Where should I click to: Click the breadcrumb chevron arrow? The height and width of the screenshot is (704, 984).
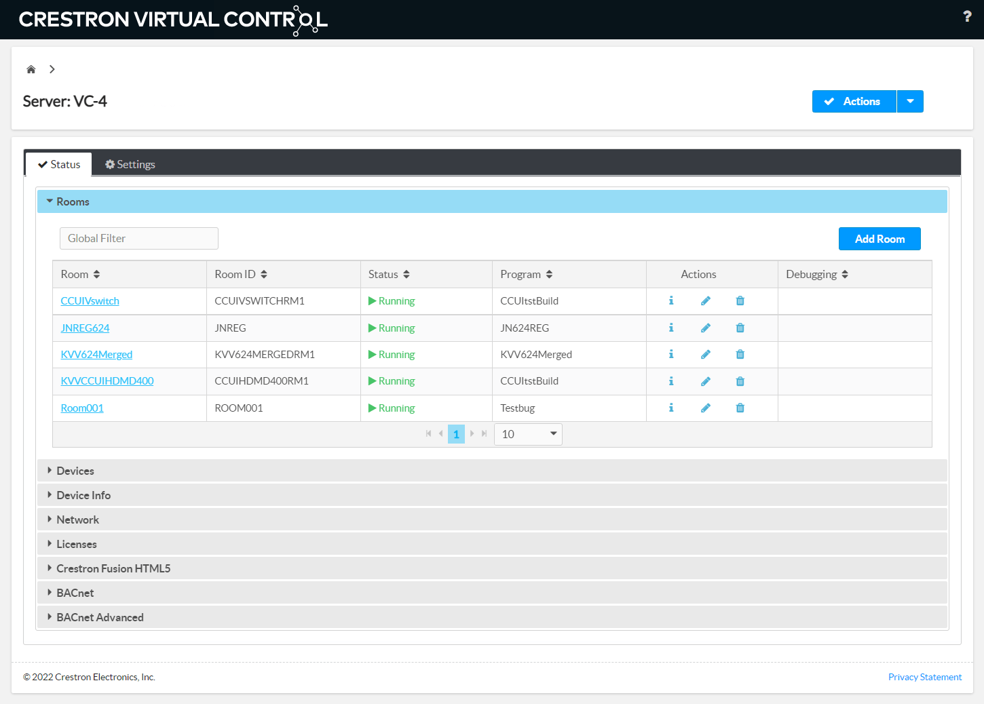point(52,69)
